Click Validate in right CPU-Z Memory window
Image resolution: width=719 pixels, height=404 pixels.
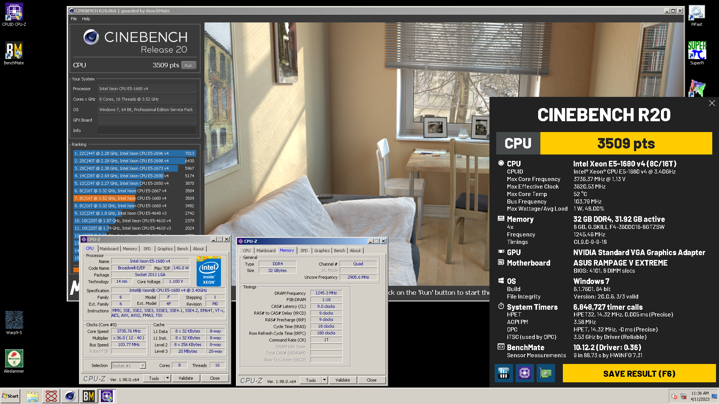343,380
